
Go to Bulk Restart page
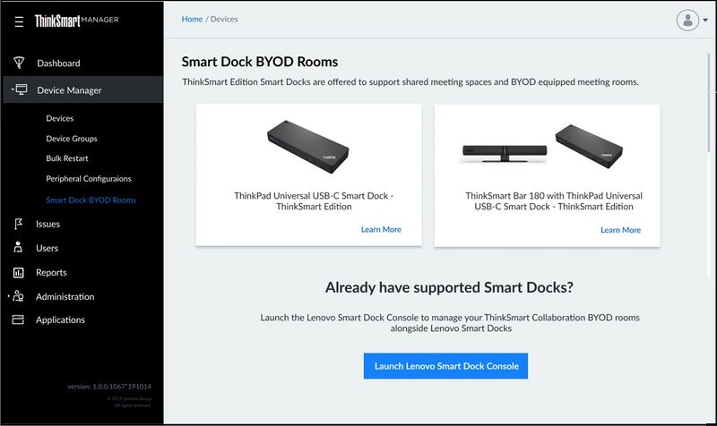coord(67,158)
